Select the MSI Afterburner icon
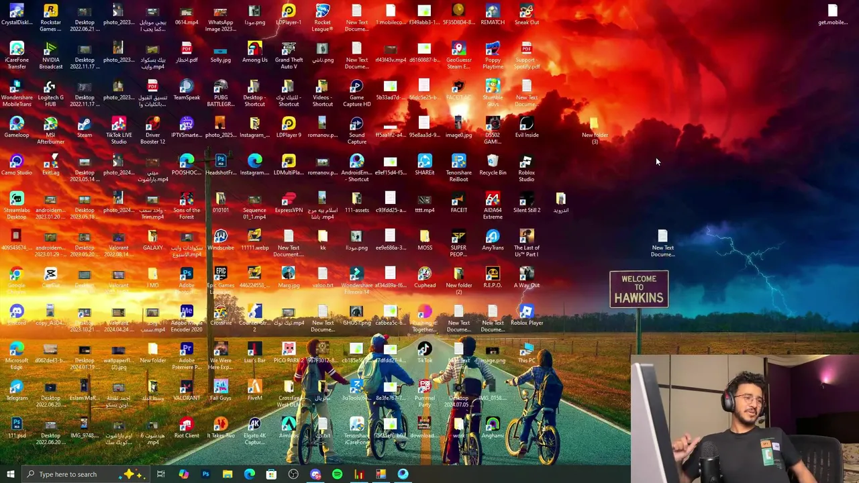Image resolution: width=859 pixels, height=483 pixels. [x=50, y=131]
